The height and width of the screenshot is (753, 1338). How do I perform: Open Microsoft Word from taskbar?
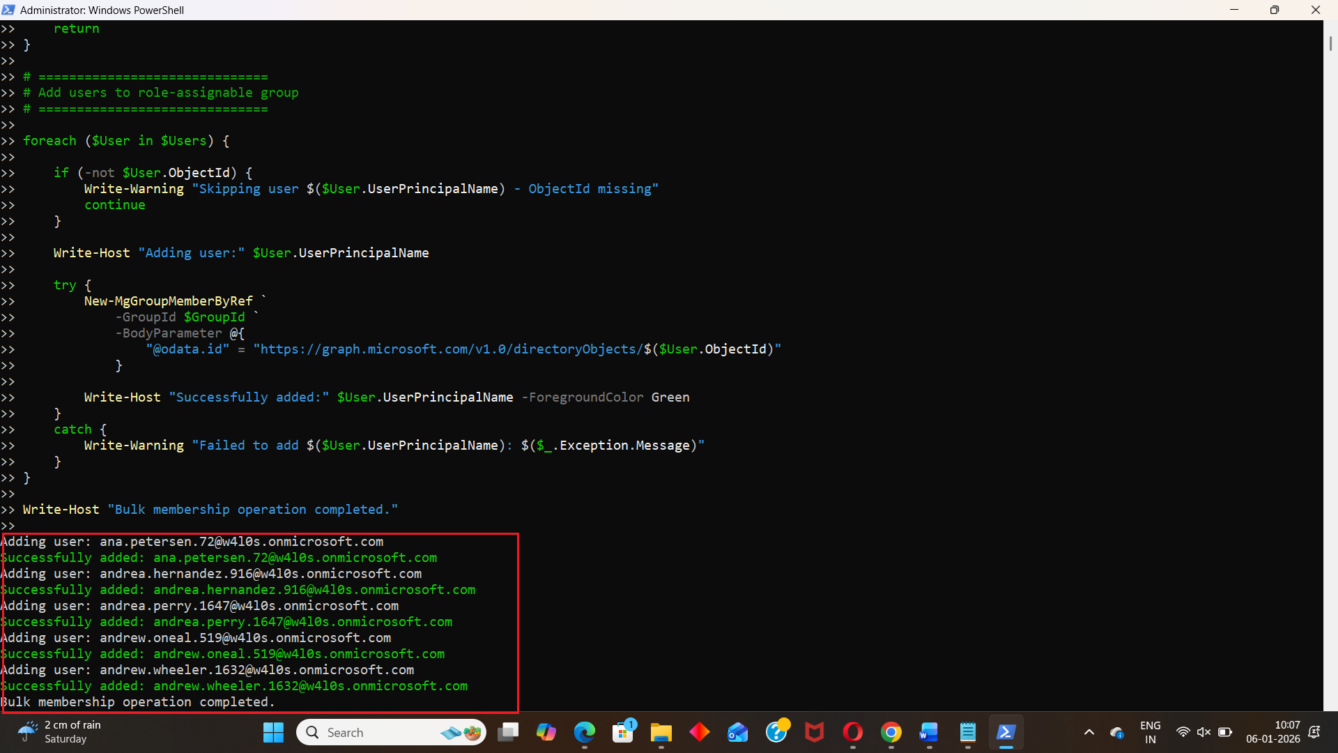point(929,732)
